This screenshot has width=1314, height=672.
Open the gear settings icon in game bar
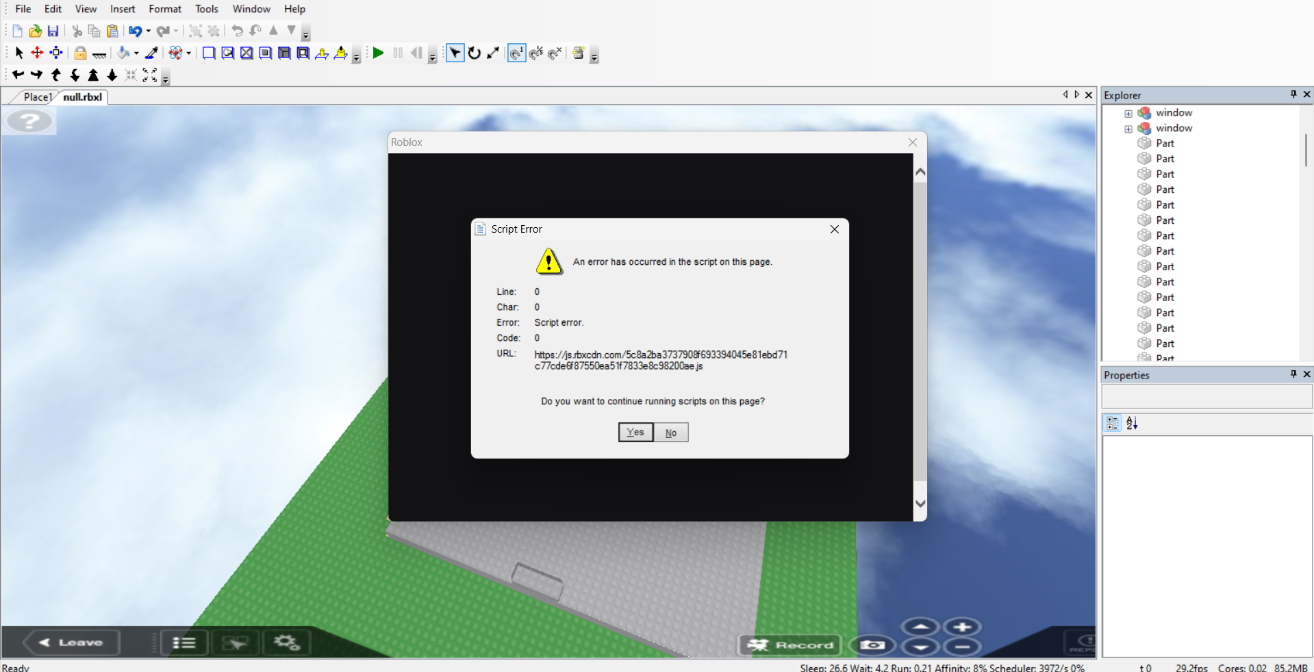click(286, 643)
